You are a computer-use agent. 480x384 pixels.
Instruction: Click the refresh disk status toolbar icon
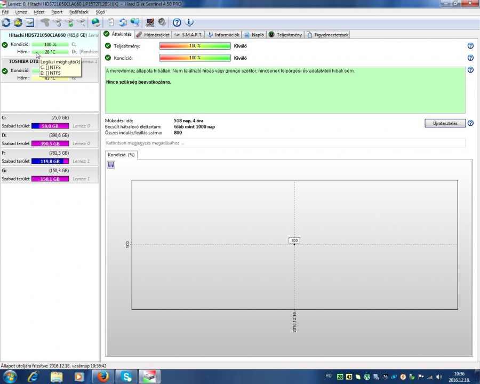[x=6, y=22]
